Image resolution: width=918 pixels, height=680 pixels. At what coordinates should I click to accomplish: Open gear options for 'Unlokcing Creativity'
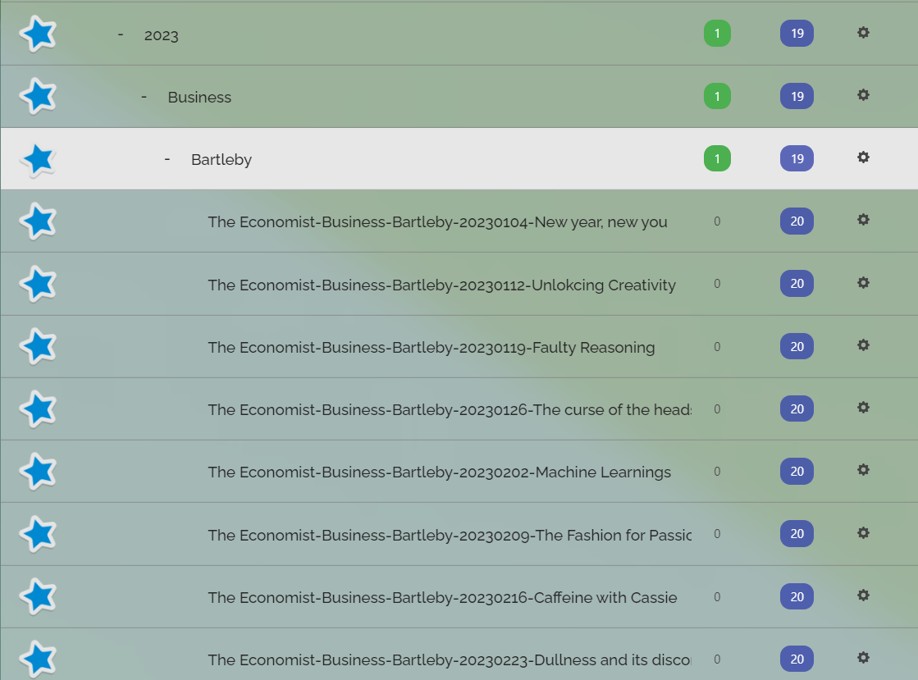[x=863, y=283]
